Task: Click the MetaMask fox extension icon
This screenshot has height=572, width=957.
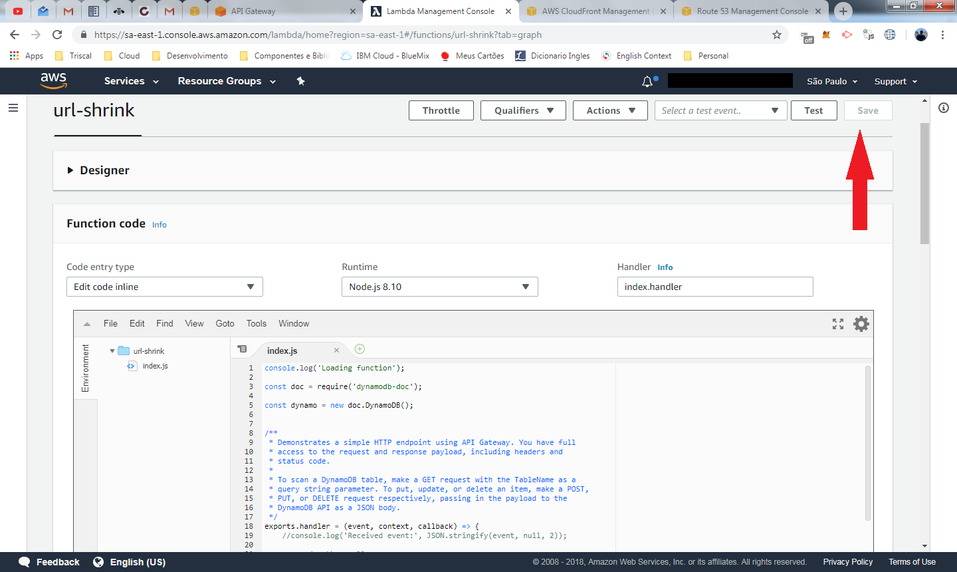Action: pos(826,35)
